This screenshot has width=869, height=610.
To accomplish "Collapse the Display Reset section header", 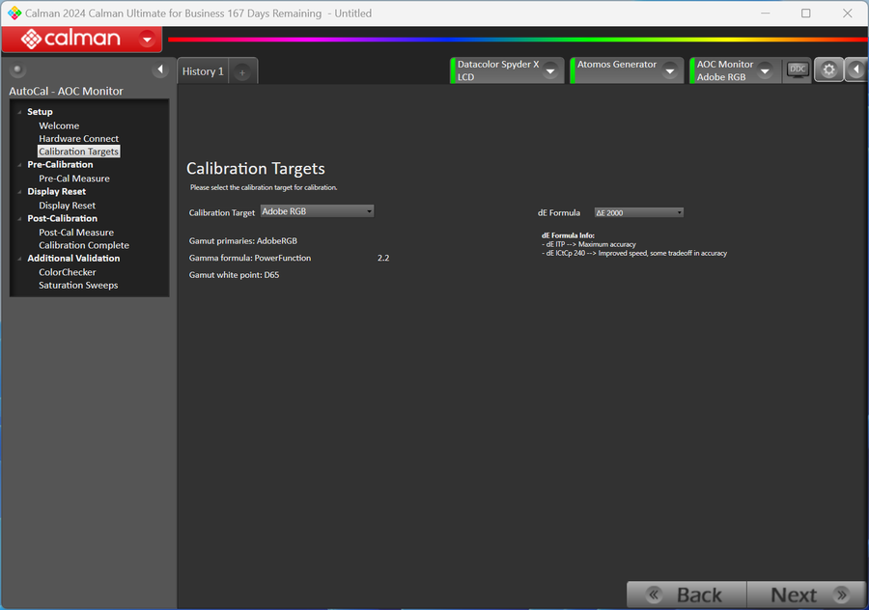I will [20, 192].
